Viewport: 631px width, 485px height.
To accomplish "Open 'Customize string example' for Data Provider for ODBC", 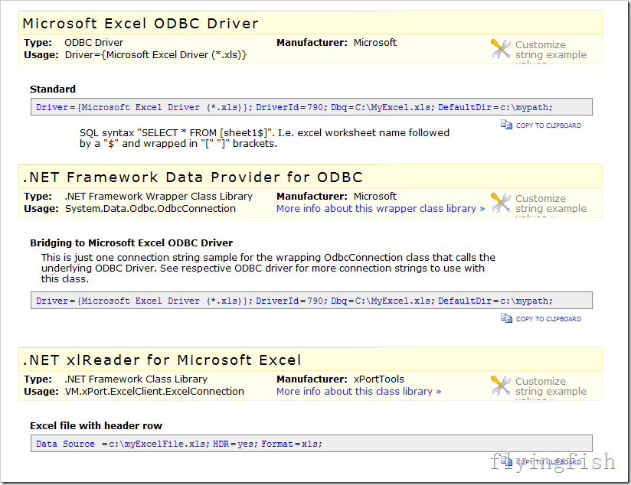I will tap(551, 203).
